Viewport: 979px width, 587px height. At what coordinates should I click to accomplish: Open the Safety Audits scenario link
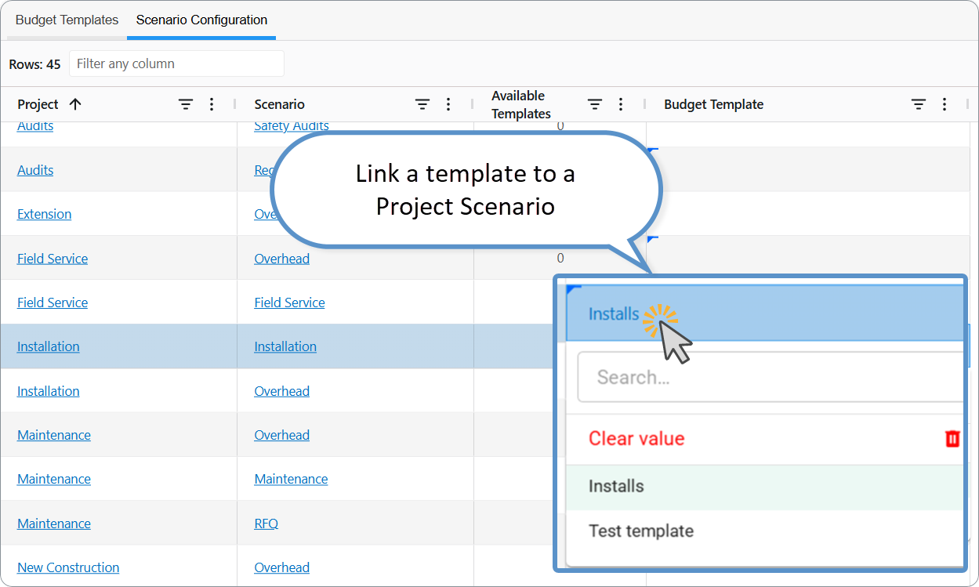(x=292, y=126)
